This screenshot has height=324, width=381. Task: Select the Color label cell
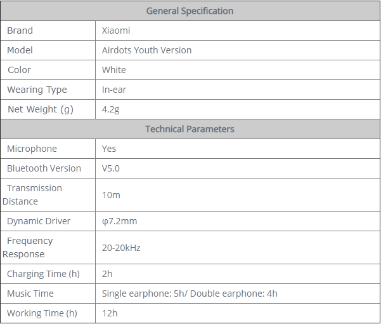click(48, 70)
